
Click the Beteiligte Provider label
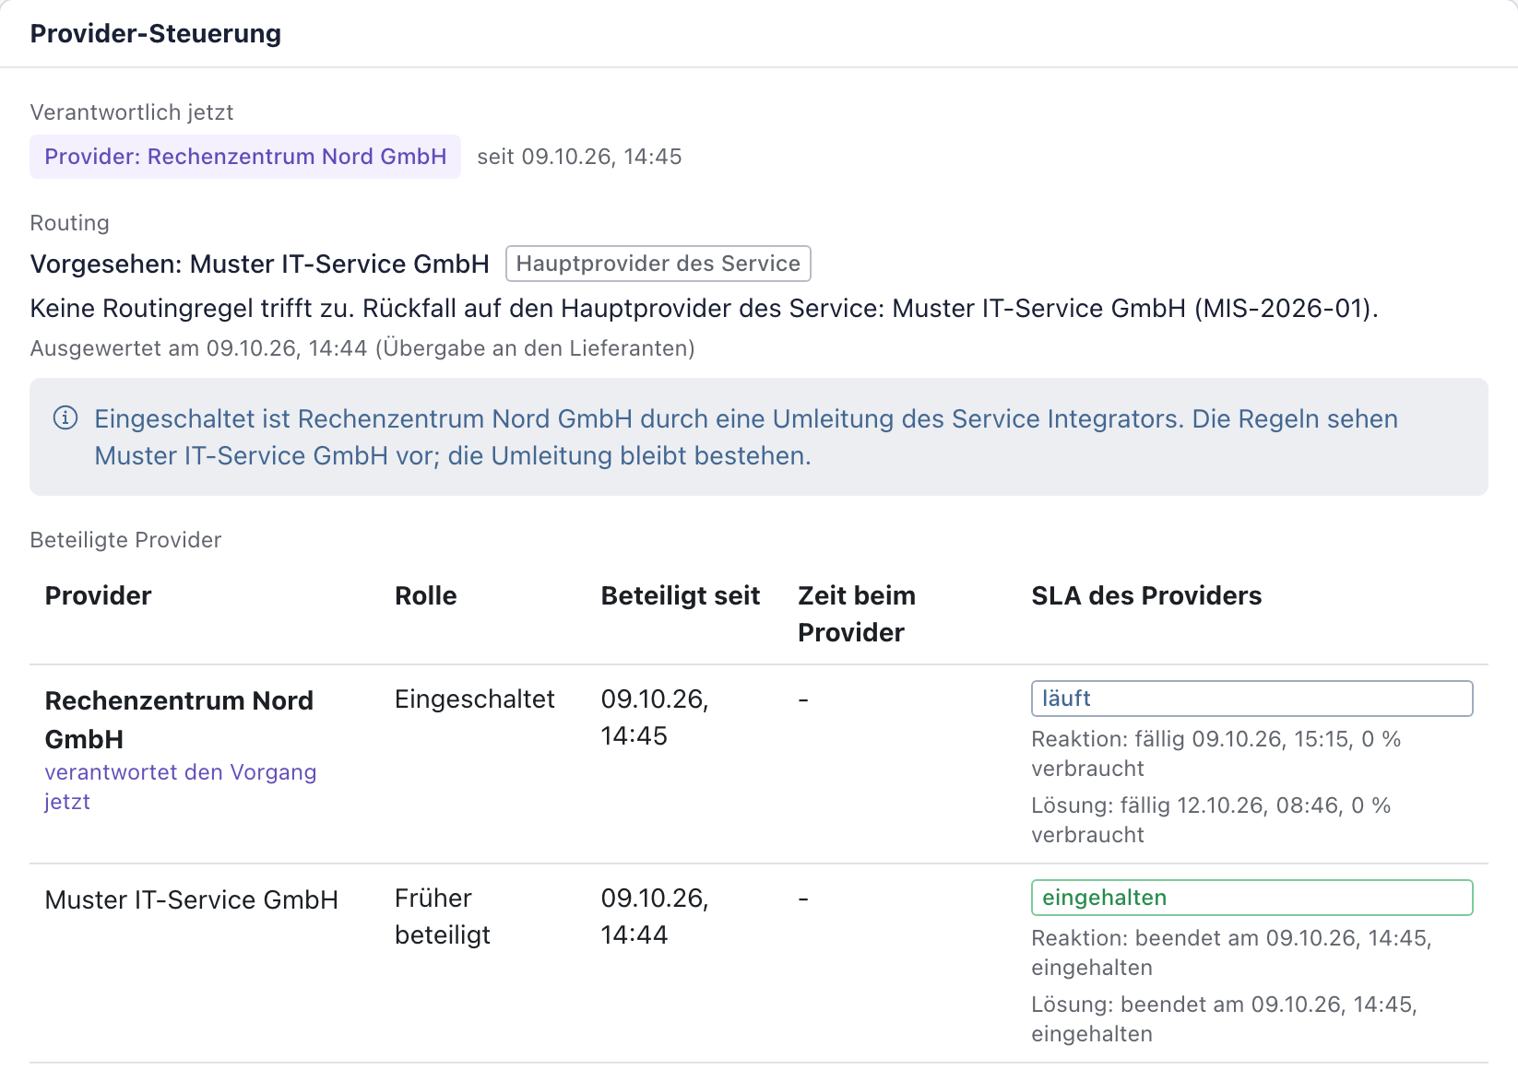pos(126,540)
